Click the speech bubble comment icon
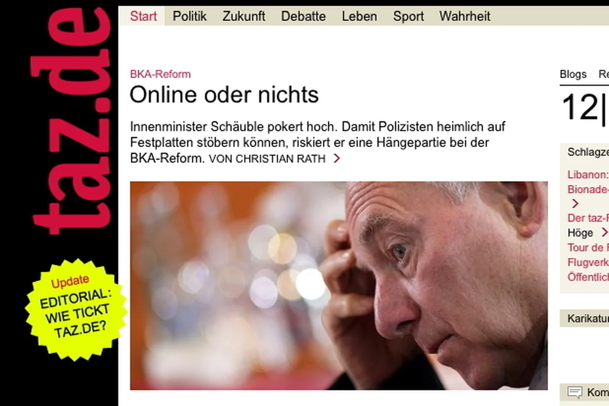This screenshot has width=609, height=406. tap(575, 392)
